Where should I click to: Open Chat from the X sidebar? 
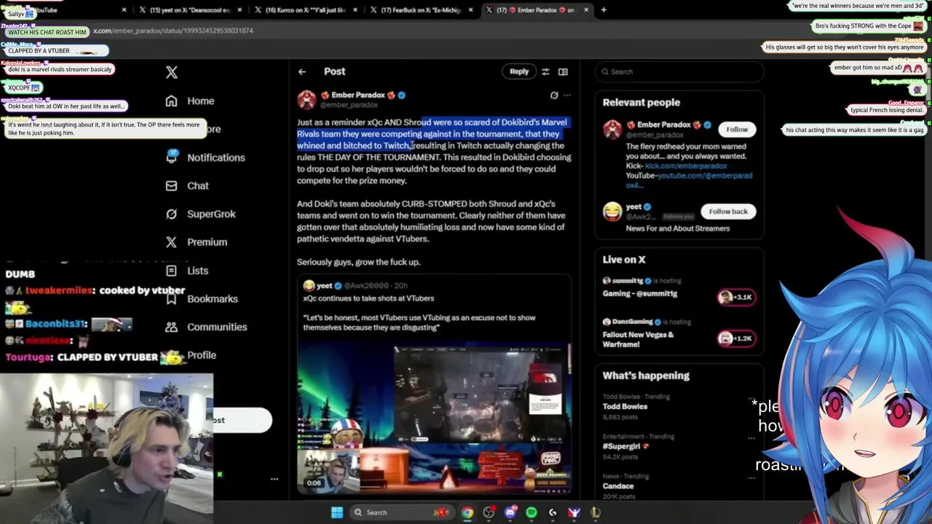tap(187, 186)
